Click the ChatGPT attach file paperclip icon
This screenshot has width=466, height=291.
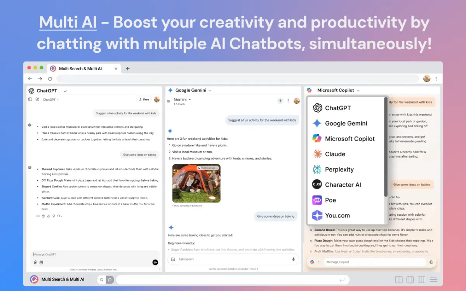coord(35,262)
